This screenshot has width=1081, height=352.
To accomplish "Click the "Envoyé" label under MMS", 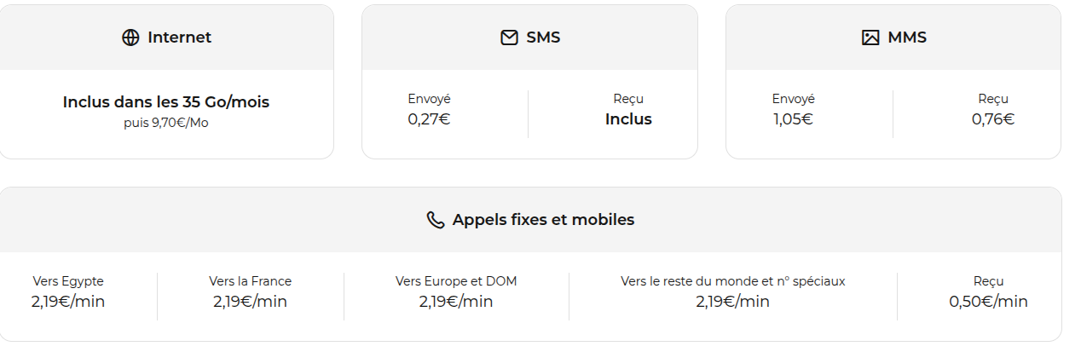I will 793,99.
